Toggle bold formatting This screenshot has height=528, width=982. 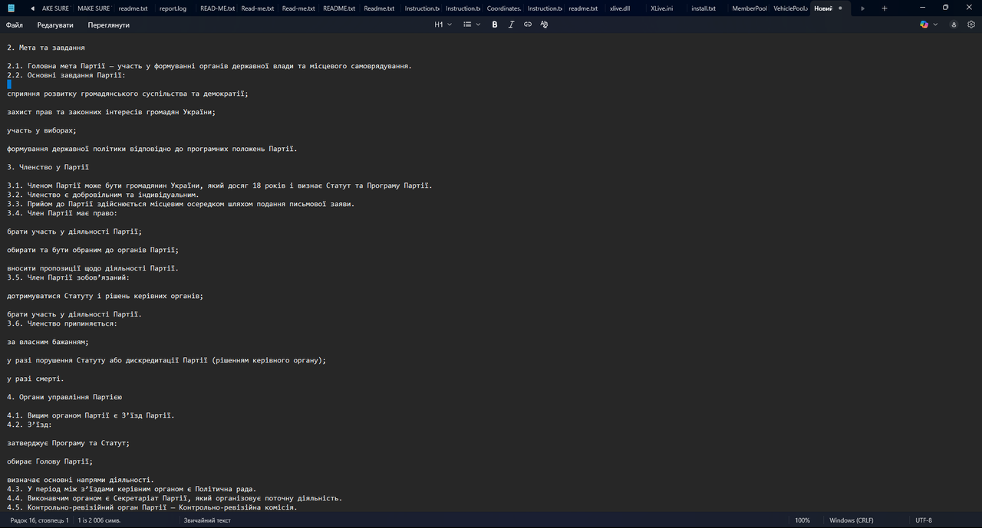tap(495, 25)
